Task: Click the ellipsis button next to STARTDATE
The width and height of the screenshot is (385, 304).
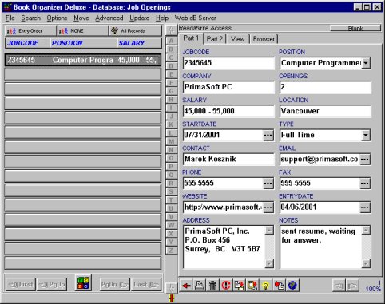Action: (x=268, y=136)
